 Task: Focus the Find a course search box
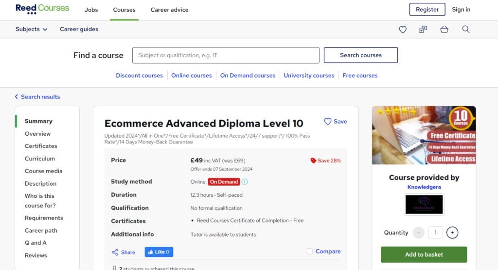point(226,55)
